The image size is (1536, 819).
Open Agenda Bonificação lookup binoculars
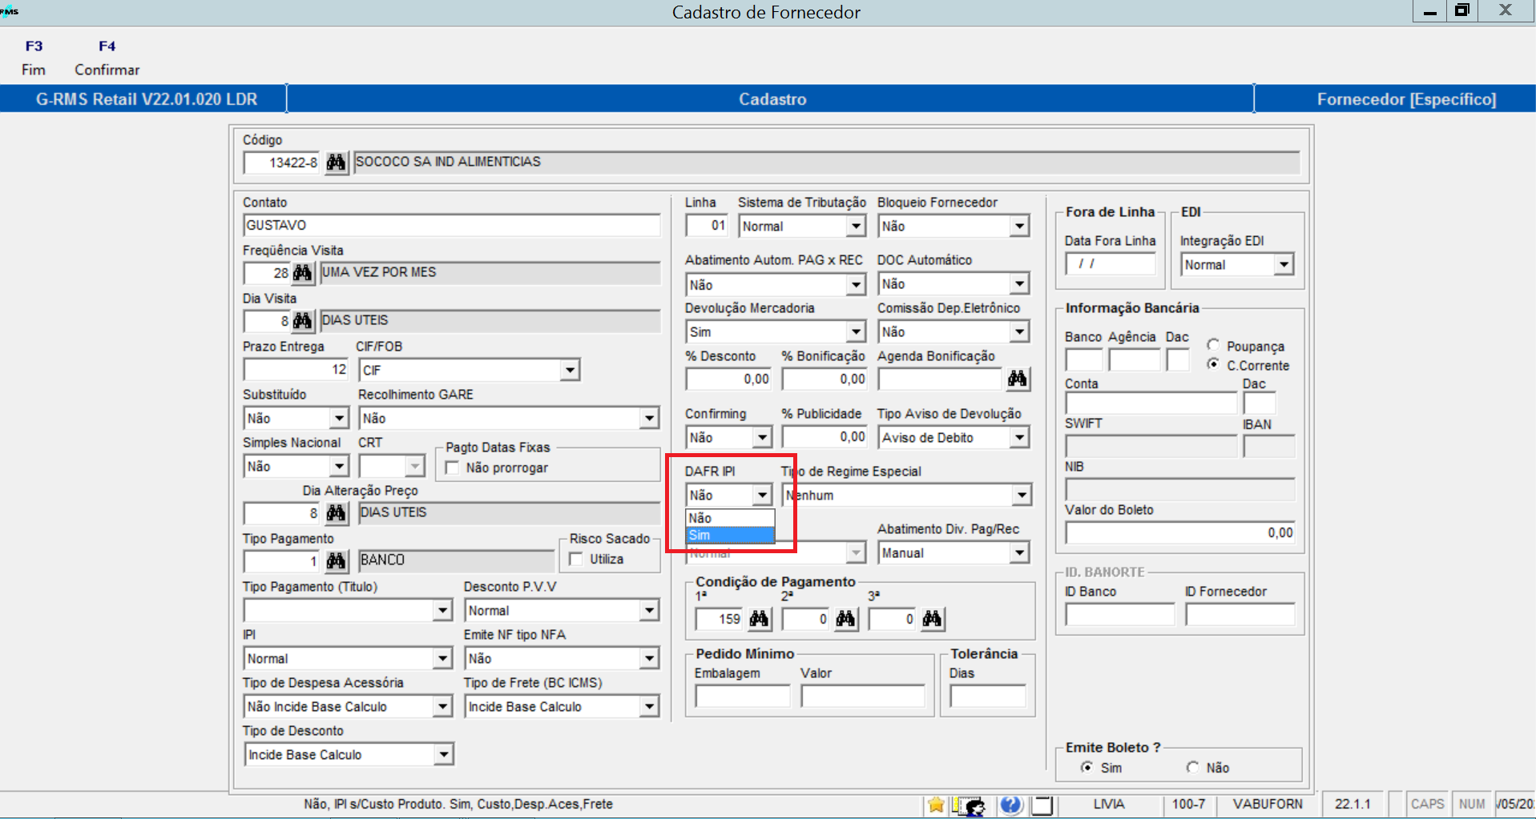(1018, 379)
